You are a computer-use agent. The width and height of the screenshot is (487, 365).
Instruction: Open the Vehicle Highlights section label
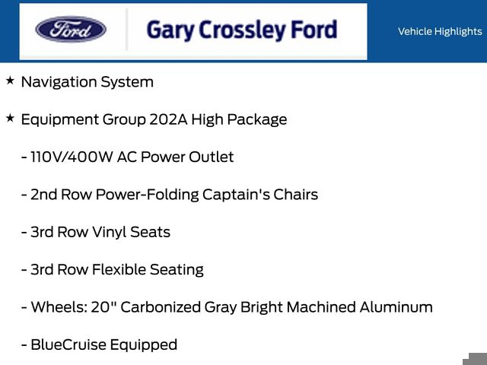tap(439, 31)
